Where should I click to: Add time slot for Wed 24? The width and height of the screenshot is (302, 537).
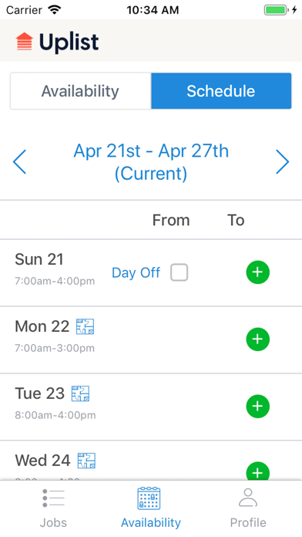pos(258,471)
